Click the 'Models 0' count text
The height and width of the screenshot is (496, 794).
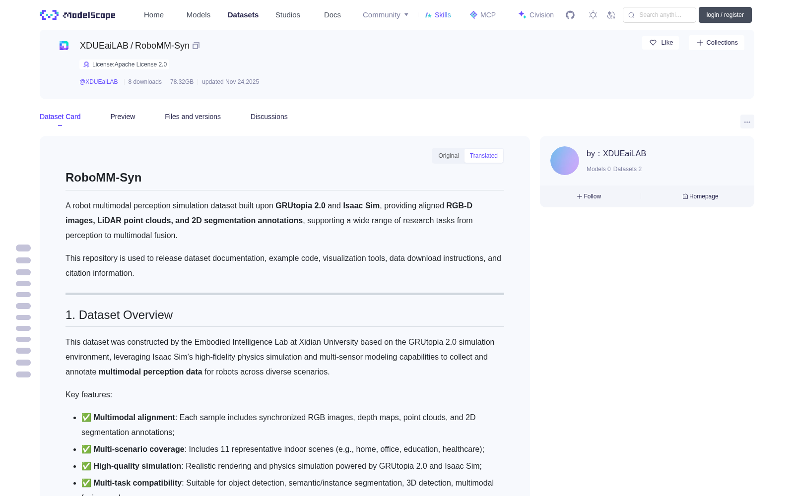pos(598,169)
